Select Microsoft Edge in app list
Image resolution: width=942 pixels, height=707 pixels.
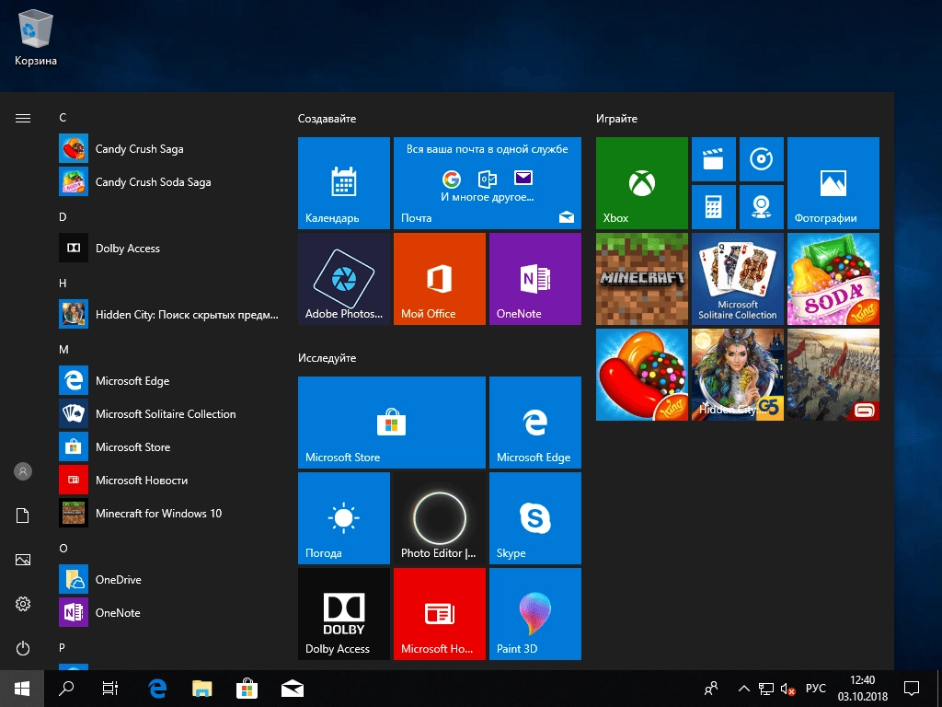point(169,380)
